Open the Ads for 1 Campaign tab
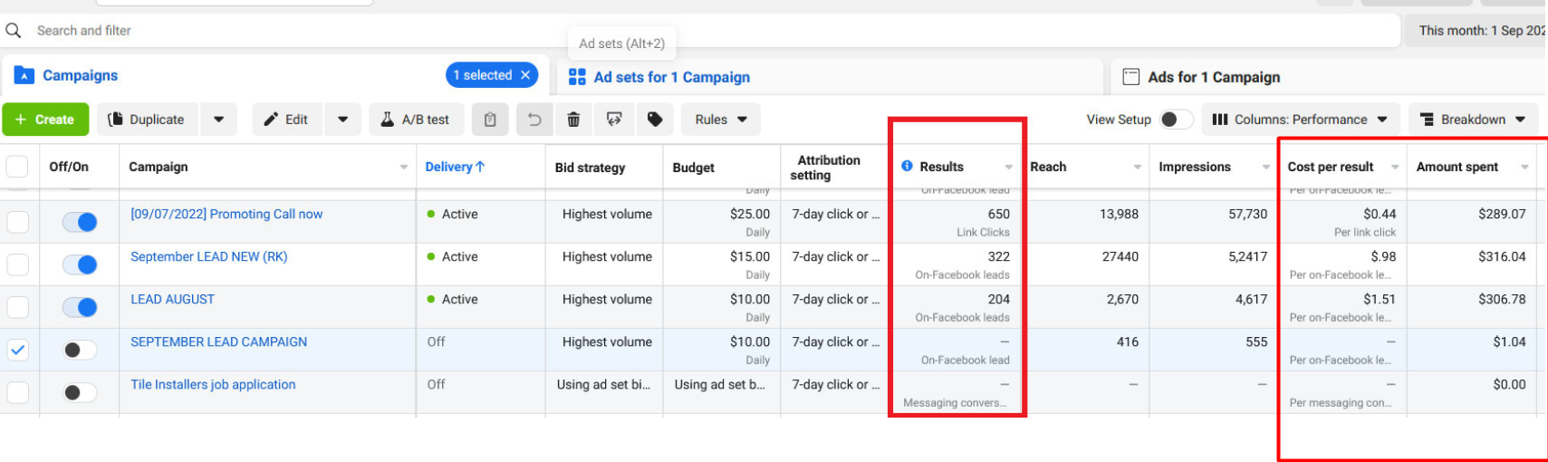The height and width of the screenshot is (462, 1548). click(x=1213, y=77)
